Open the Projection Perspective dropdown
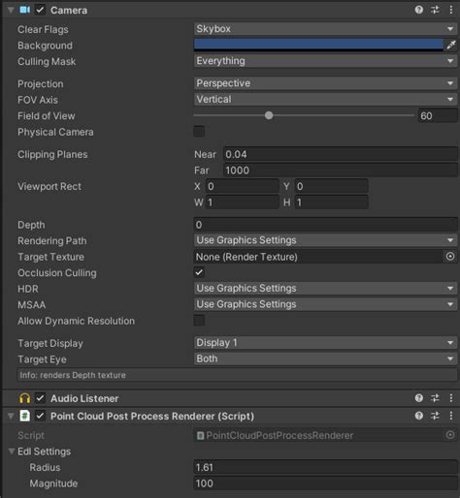This screenshot has width=460, height=498. (x=325, y=83)
